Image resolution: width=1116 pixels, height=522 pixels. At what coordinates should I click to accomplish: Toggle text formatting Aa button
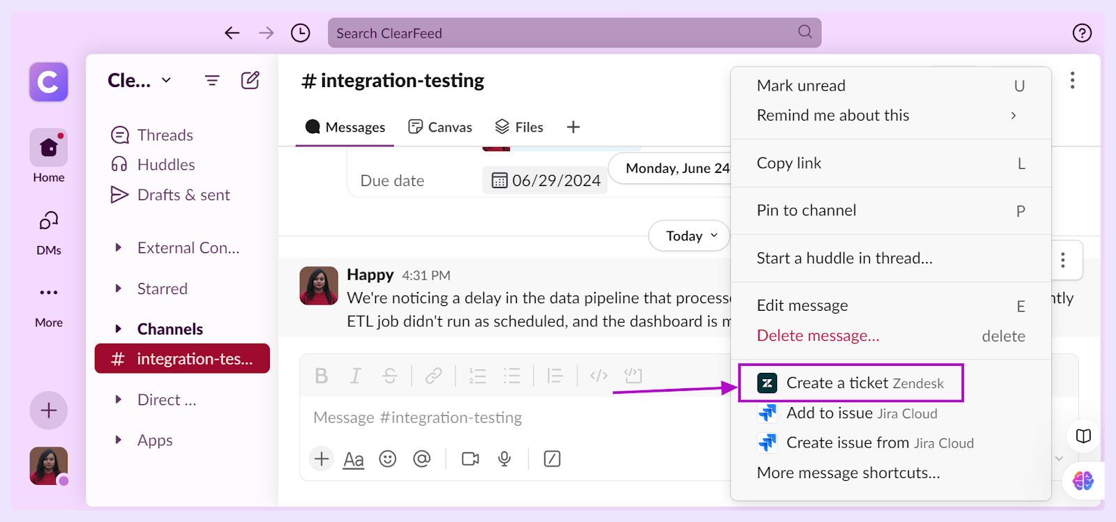click(x=354, y=459)
